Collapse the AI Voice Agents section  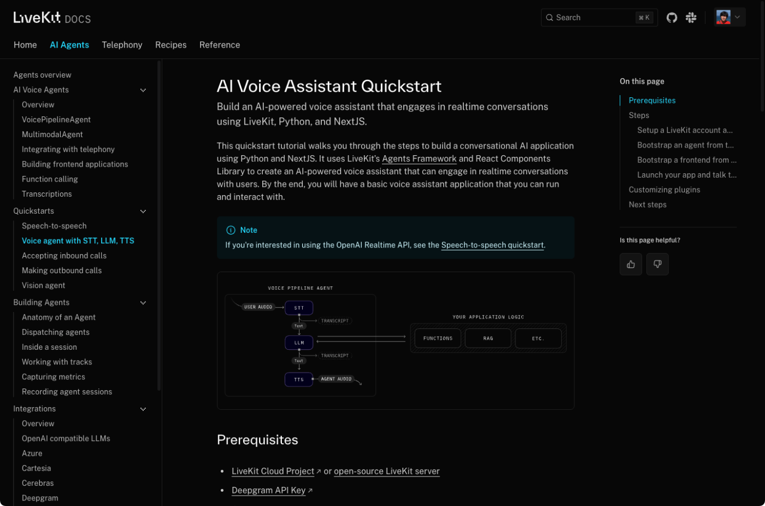coord(143,90)
